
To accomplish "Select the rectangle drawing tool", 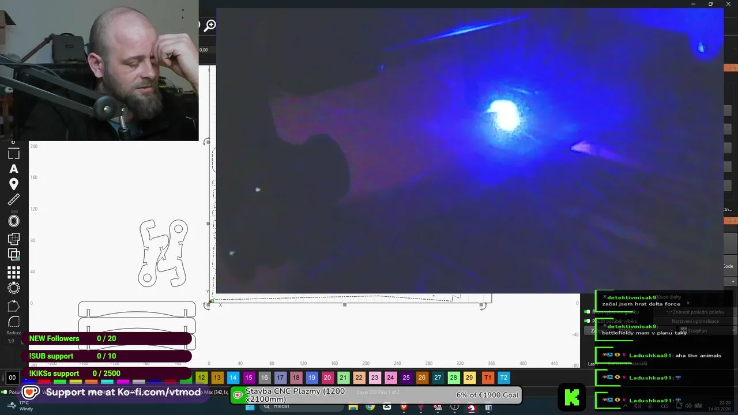I will click(14, 154).
